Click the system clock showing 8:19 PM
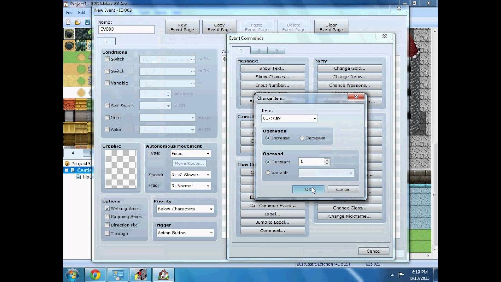Viewport: 501px width, 282px height. 419,275
